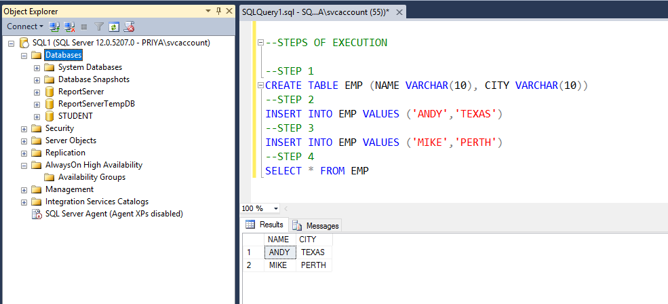Image resolution: width=668 pixels, height=304 pixels.
Task: Refresh the Object Explorer tree
Action: click(114, 27)
